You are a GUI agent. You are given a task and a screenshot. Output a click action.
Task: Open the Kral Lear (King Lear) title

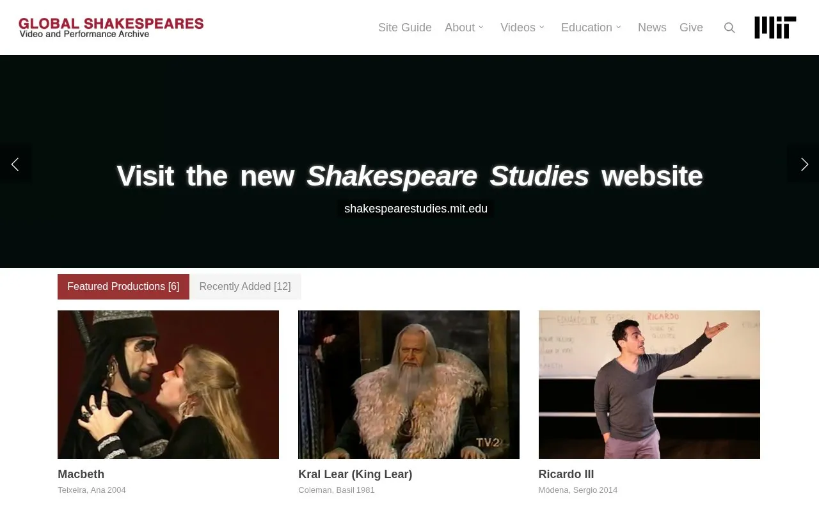point(355,474)
